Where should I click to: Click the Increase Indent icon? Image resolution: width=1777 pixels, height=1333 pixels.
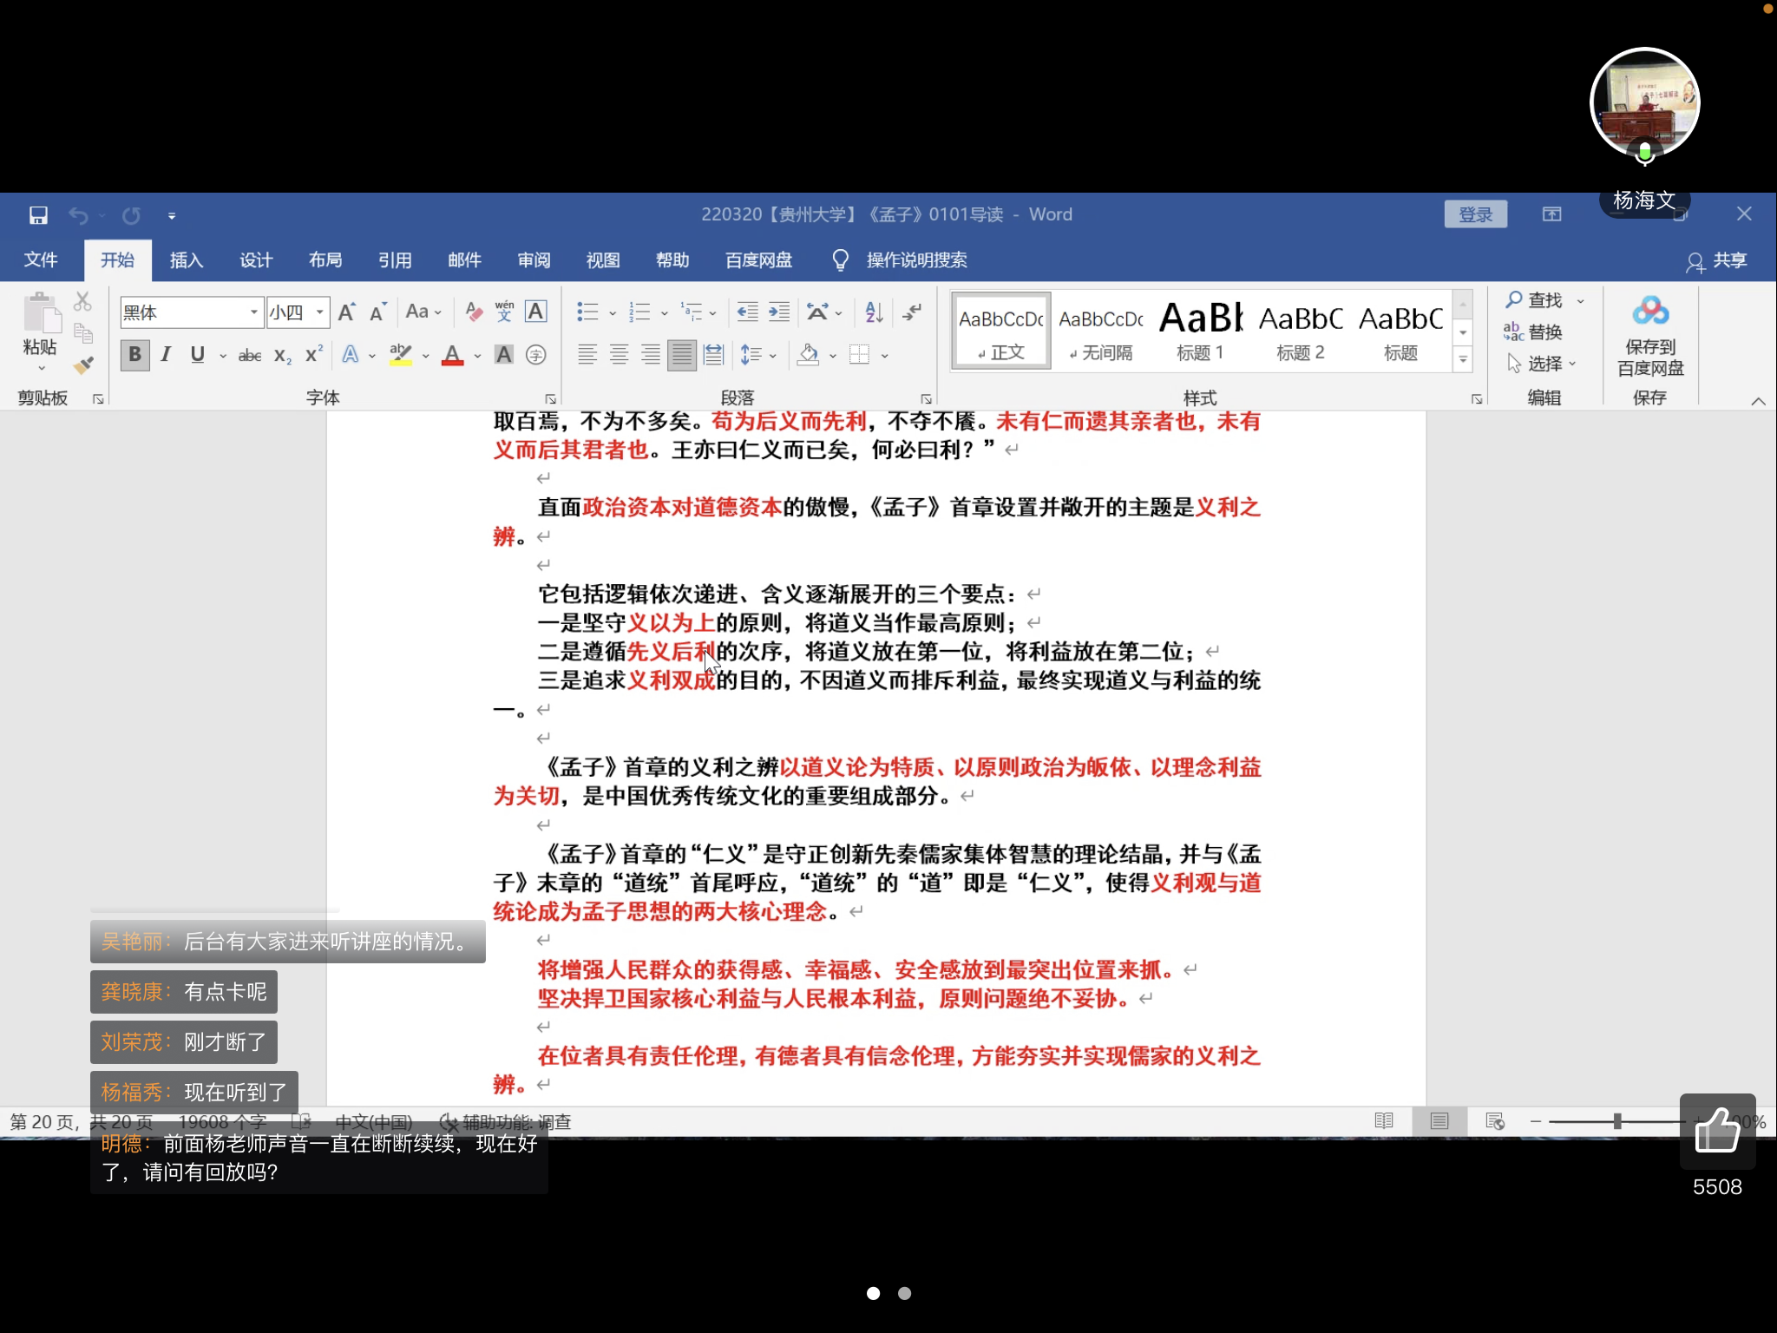point(779,312)
